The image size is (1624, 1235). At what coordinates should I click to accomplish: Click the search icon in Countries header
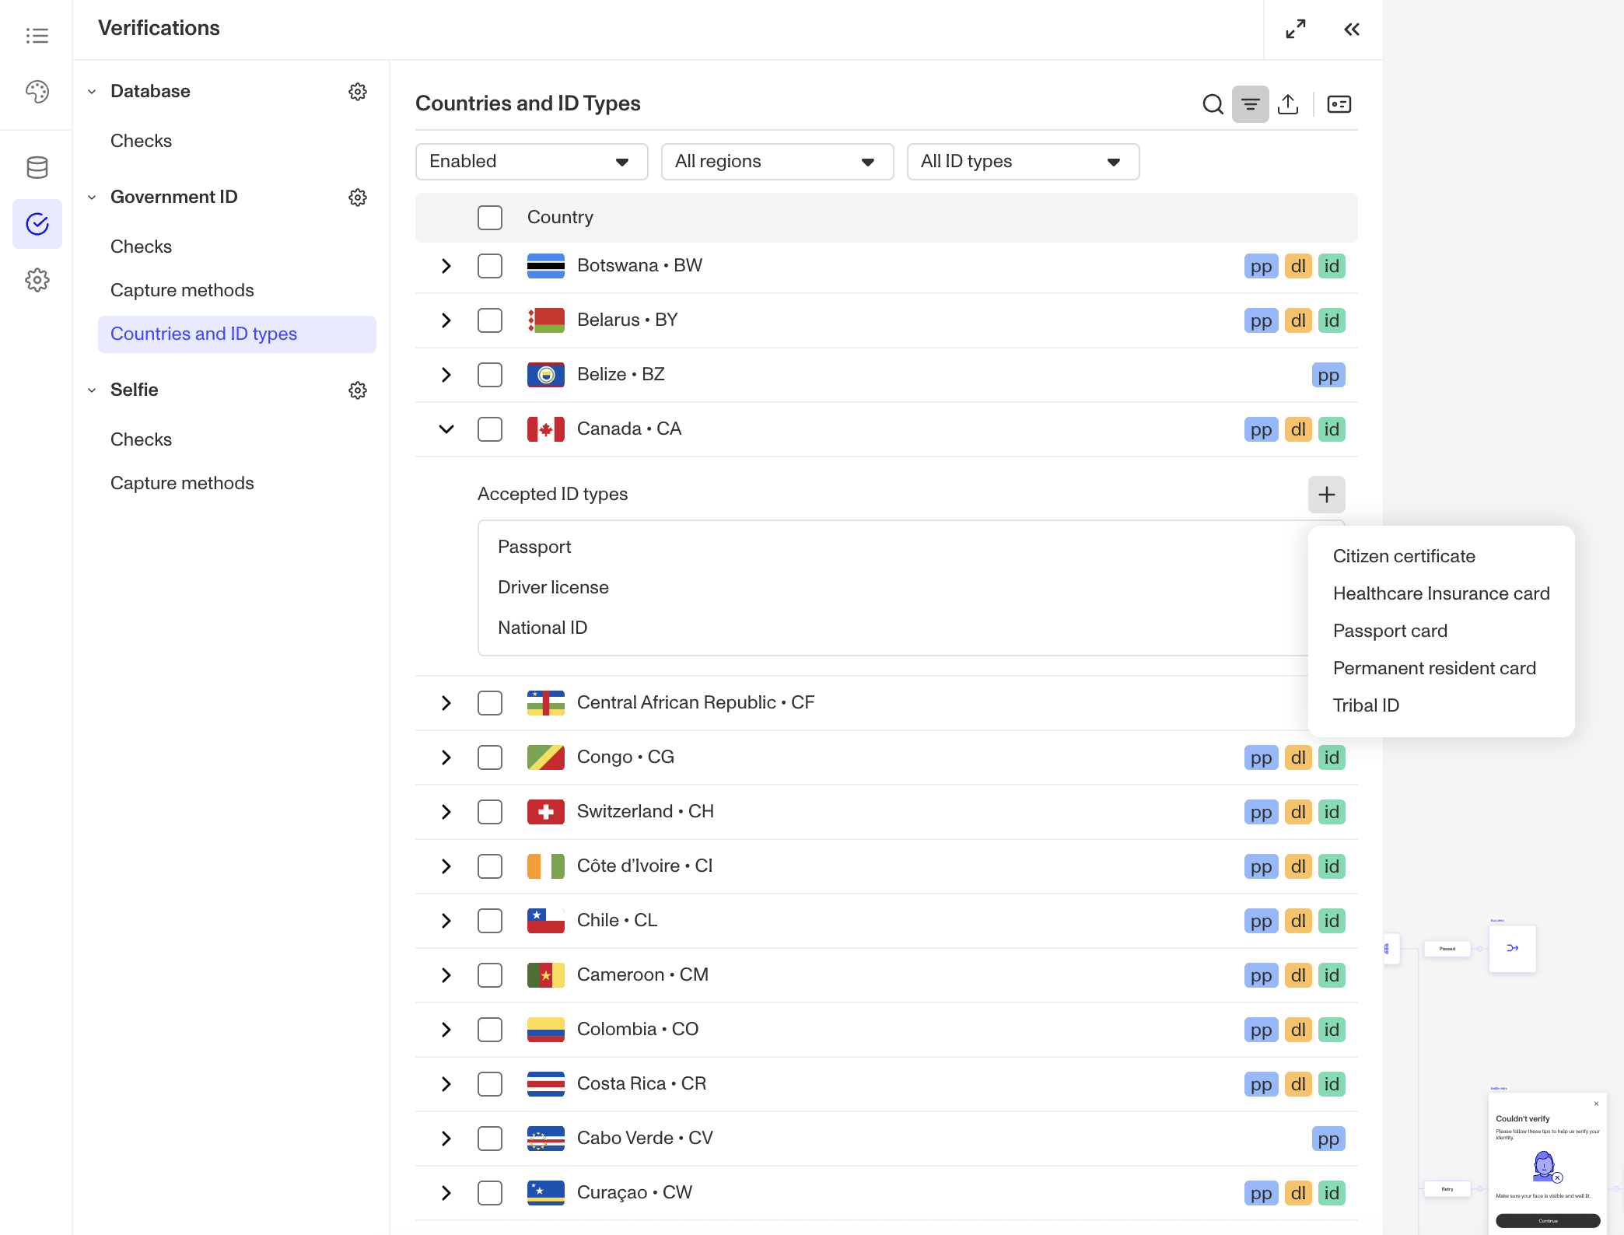[1213, 104]
